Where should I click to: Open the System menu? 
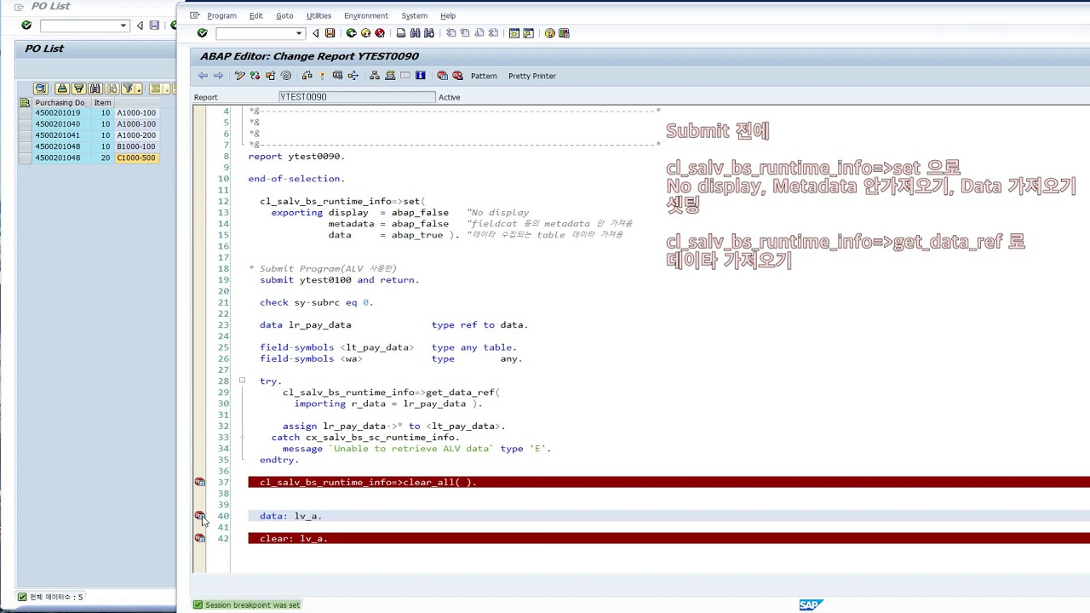pos(414,15)
